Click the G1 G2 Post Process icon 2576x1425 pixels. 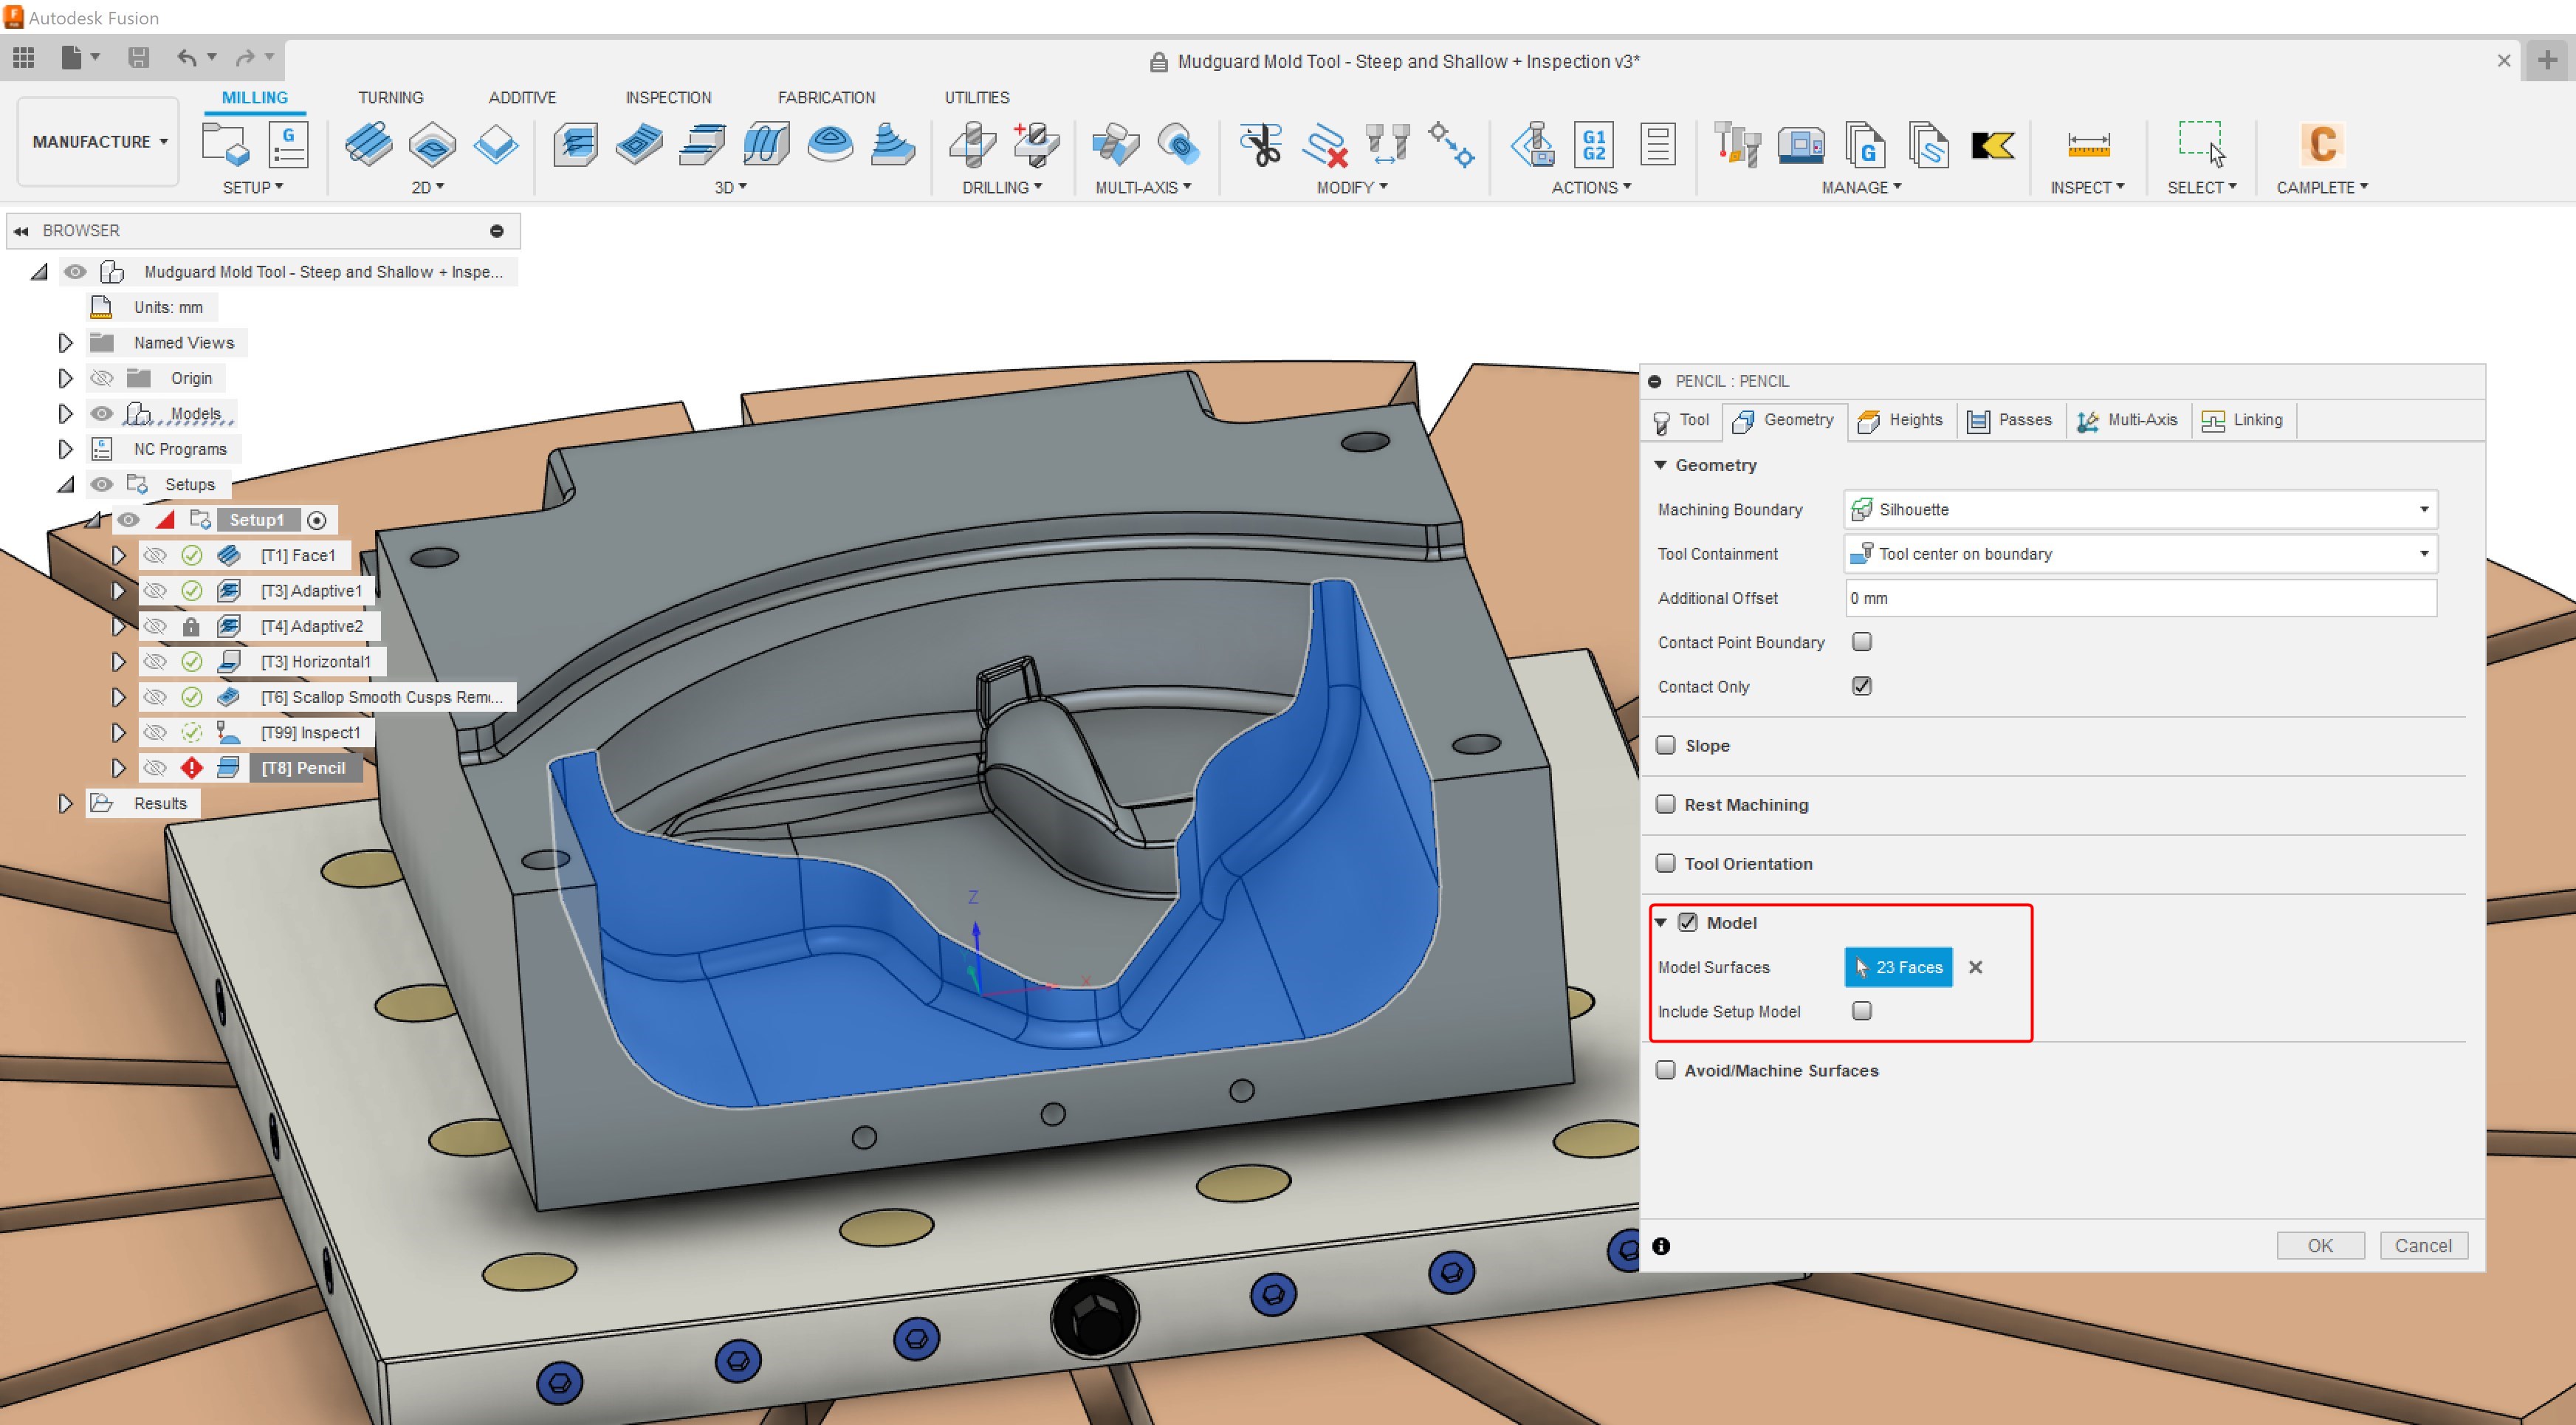(1594, 145)
